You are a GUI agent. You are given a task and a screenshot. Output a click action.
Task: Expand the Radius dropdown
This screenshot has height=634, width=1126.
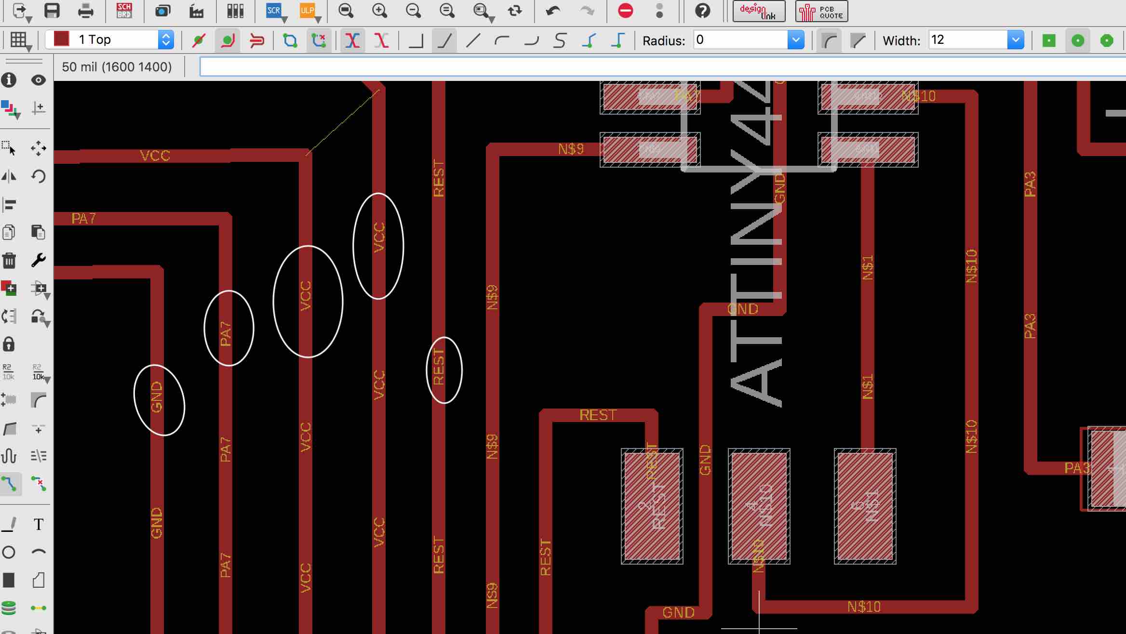coord(795,40)
